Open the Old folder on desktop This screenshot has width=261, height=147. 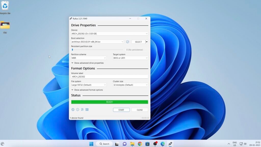[x=5, y=27]
